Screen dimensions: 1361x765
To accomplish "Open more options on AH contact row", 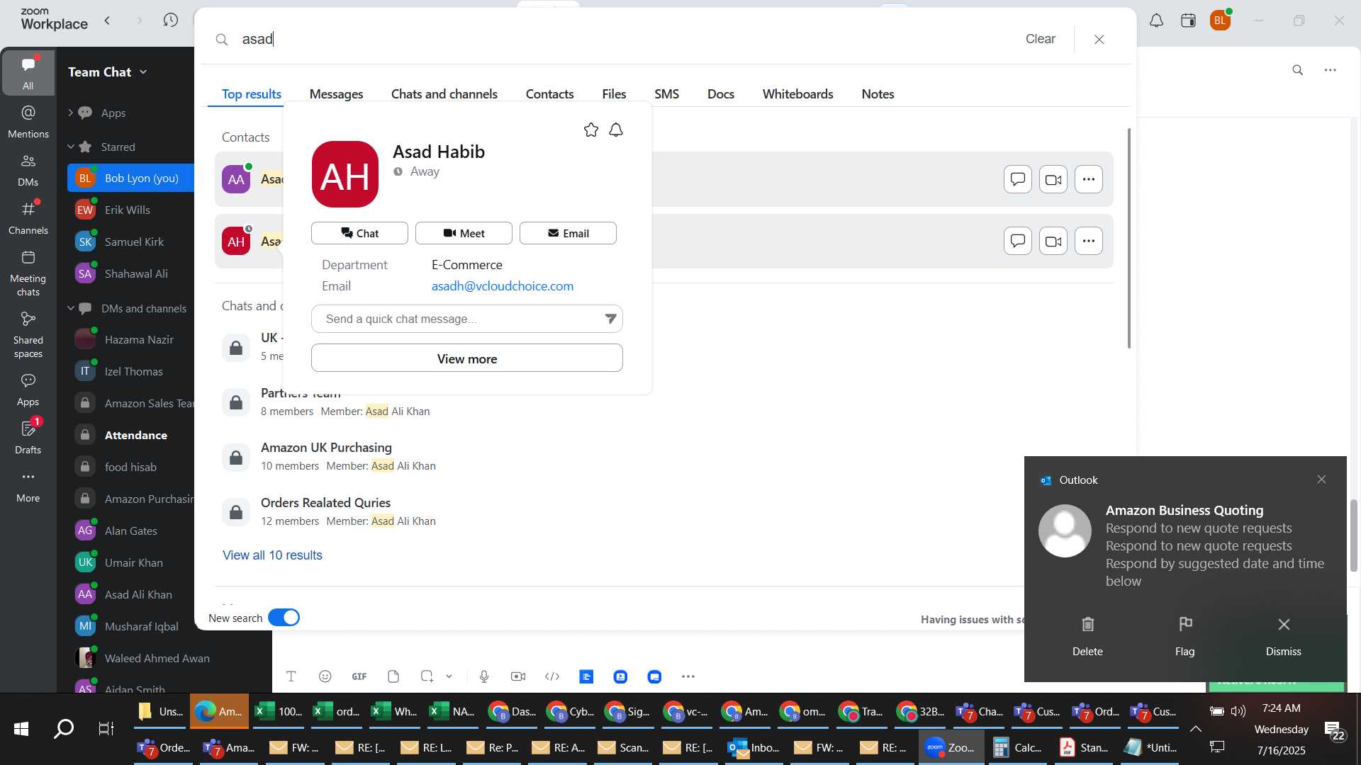I will pyautogui.click(x=1089, y=241).
